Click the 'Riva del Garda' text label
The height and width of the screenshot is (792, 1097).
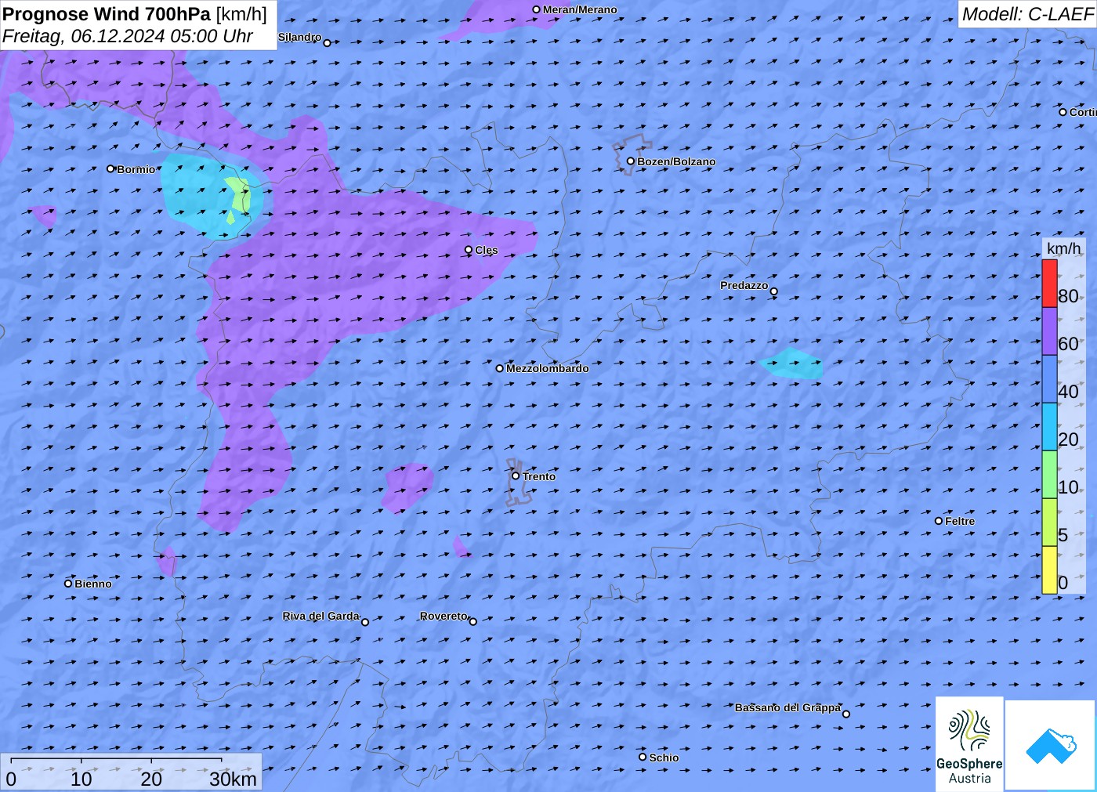pos(320,616)
